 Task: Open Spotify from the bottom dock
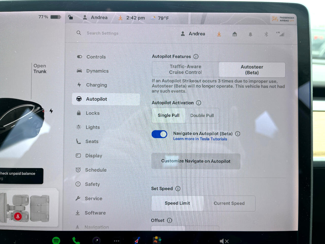56,240
